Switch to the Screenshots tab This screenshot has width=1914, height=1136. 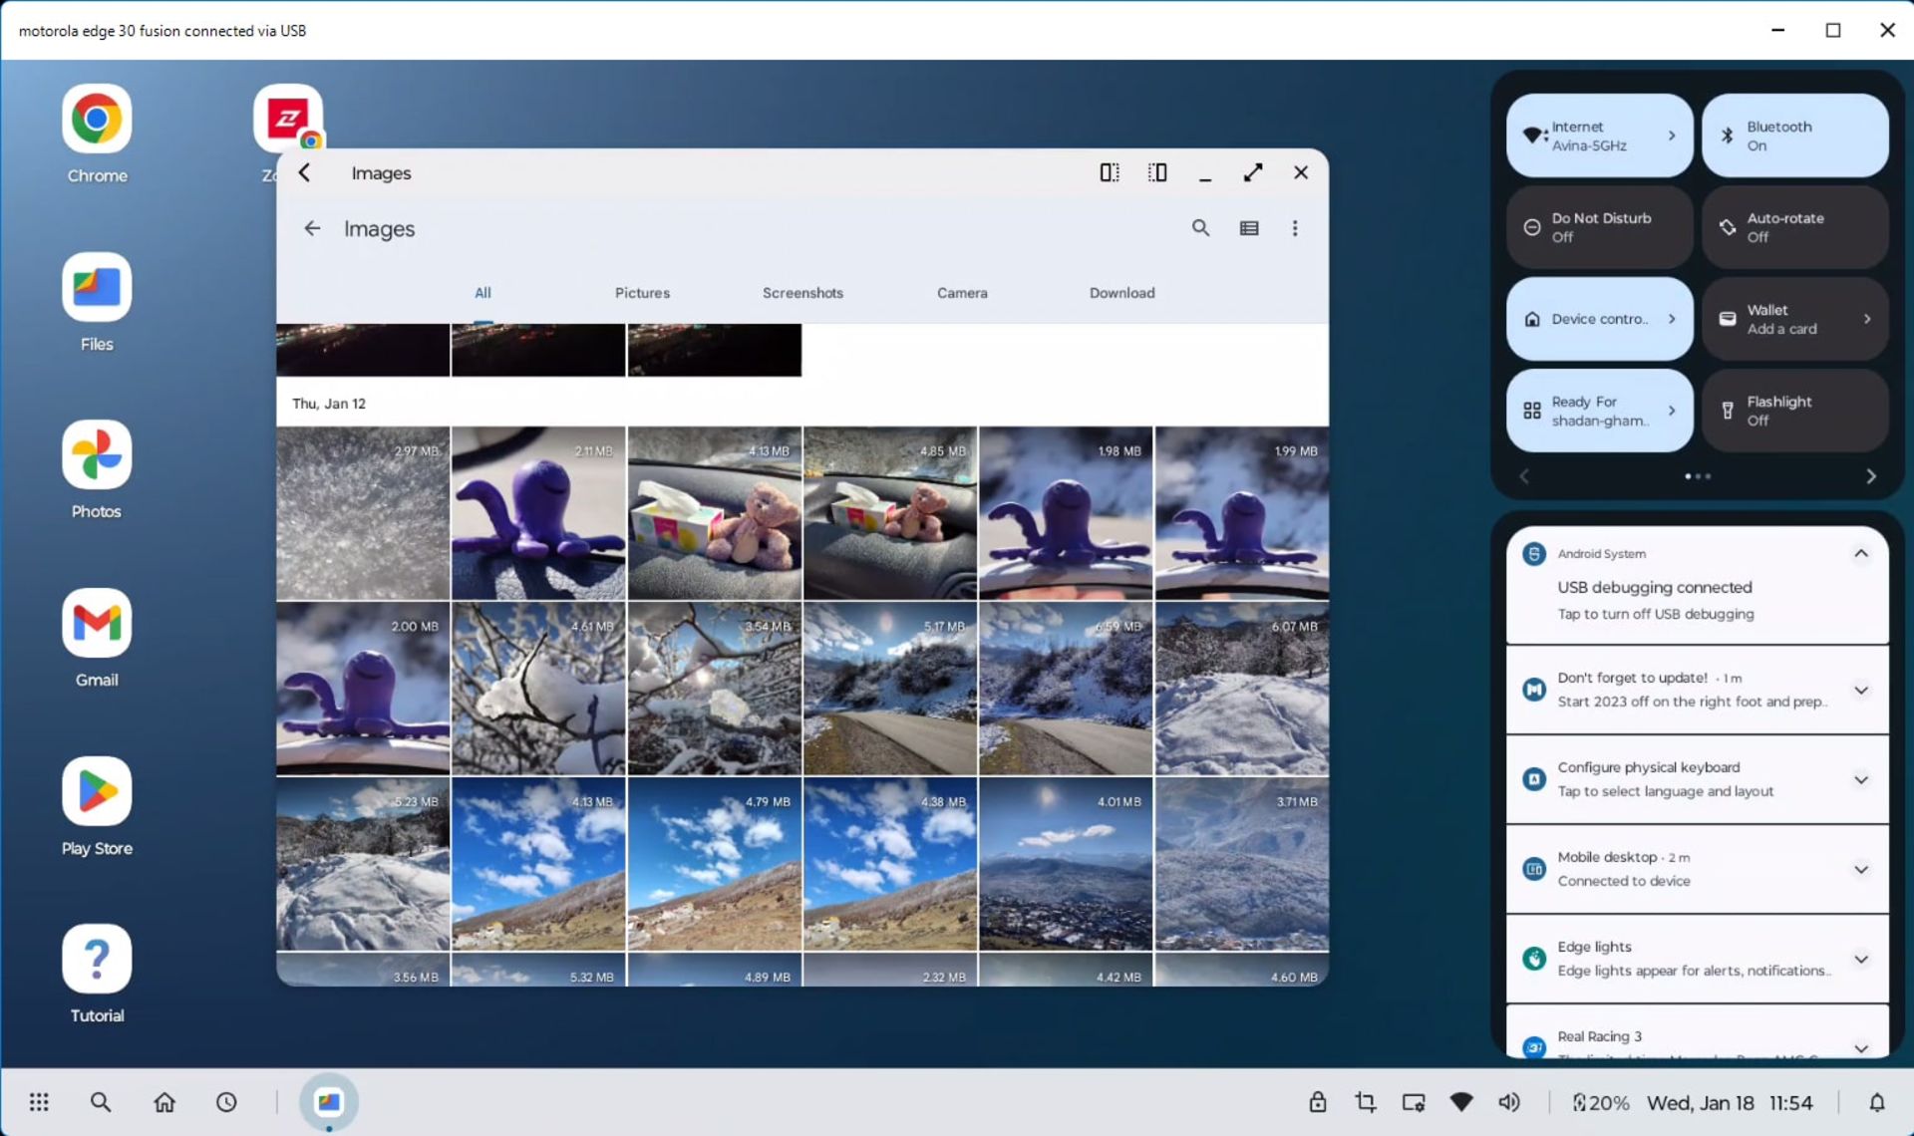point(802,293)
